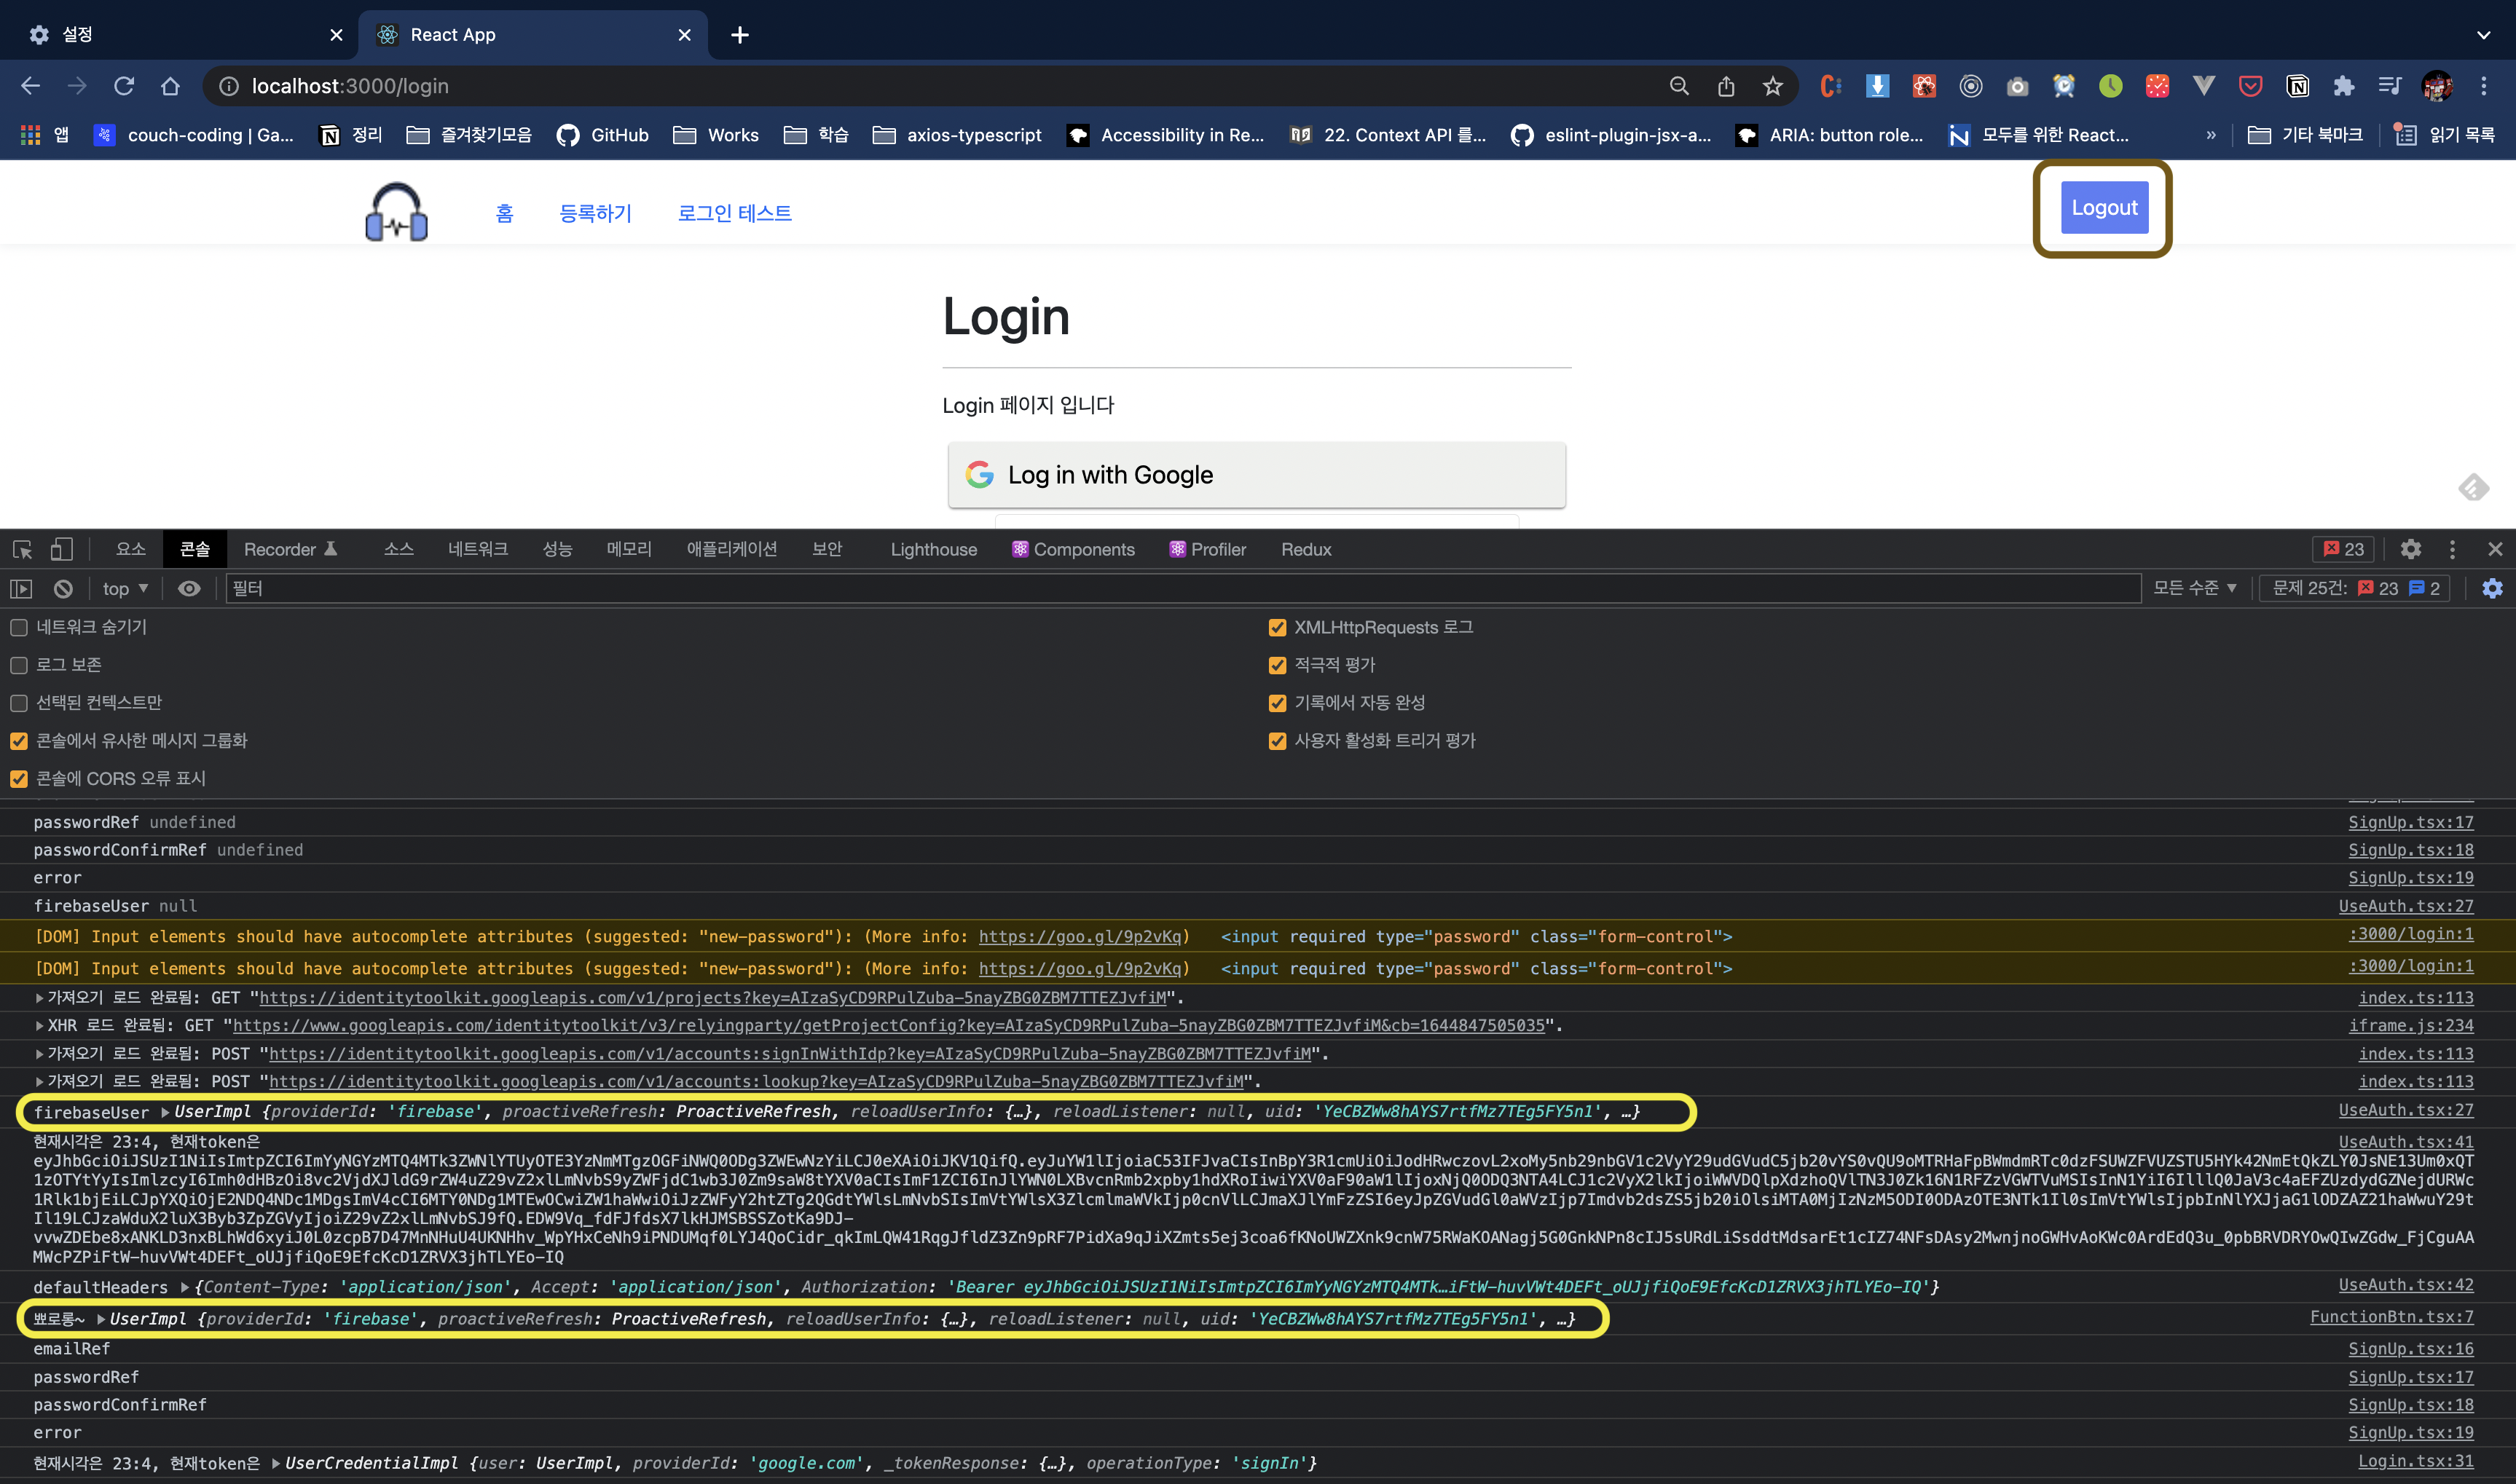Click the console sidebar toggle icon

(21, 589)
